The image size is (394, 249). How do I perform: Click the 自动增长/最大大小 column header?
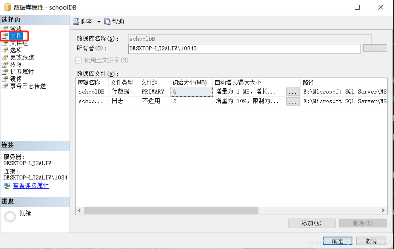256,83
